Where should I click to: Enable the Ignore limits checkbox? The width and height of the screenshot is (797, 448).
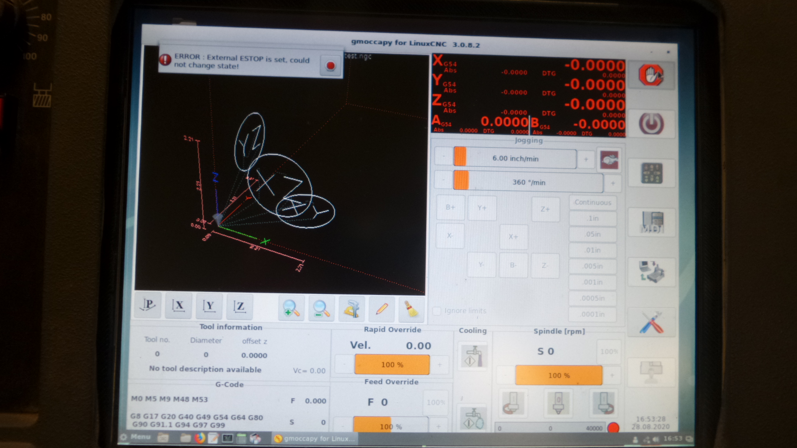(x=437, y=311)
